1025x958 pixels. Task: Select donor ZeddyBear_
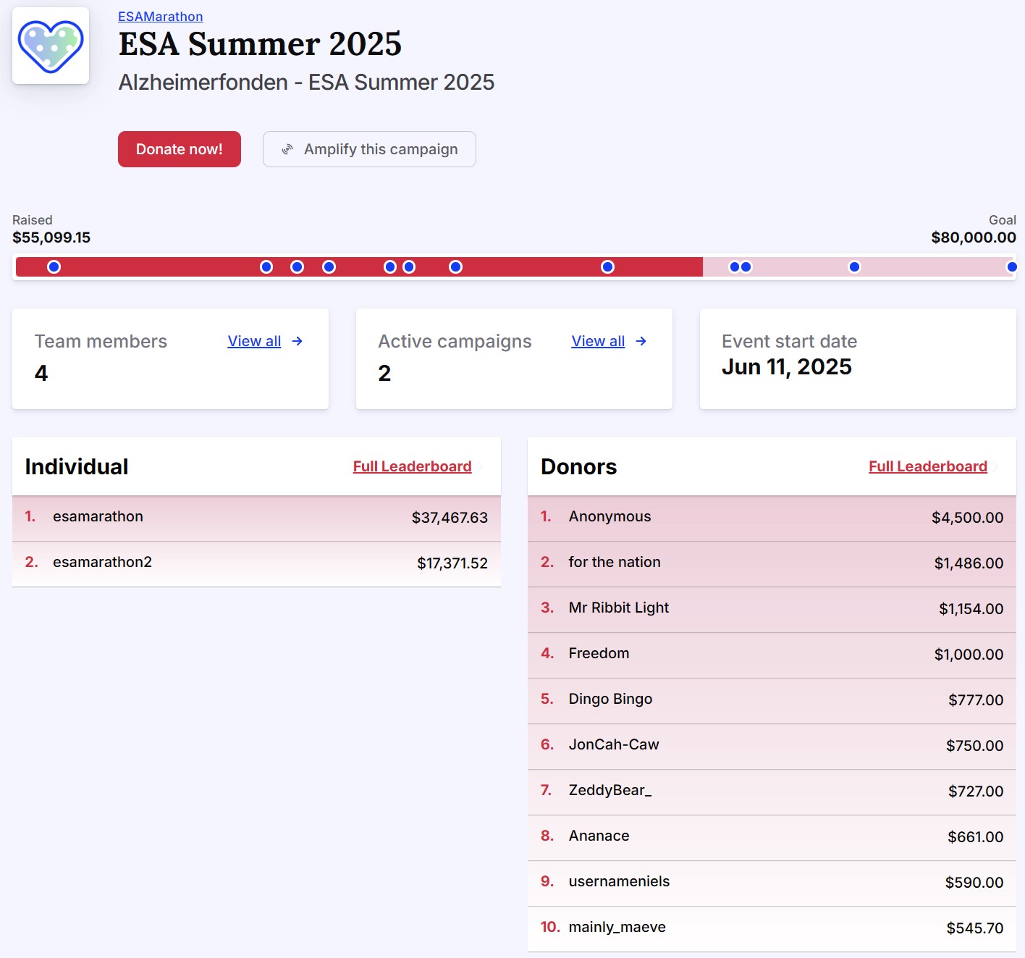click(772, 791)
